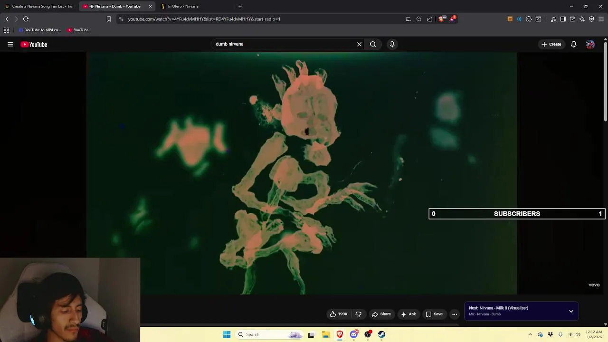Share this page from address bar

(x=430, y=19)
